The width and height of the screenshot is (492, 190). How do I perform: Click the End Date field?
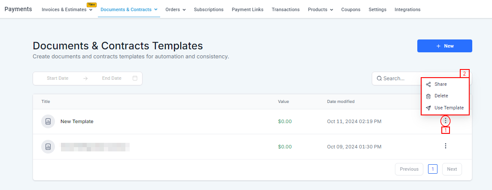[x=112, y=78]
